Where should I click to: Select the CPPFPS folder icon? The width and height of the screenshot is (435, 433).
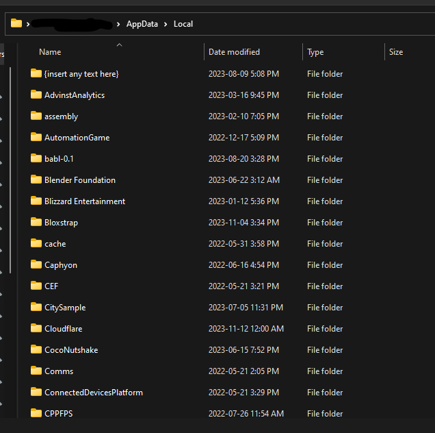[36, 413]
